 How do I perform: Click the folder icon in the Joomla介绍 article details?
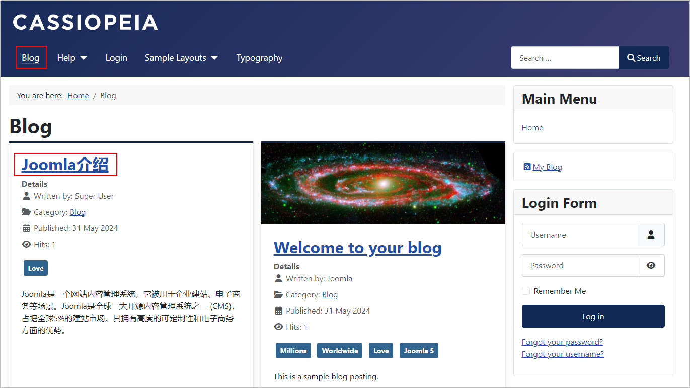pyautogui.click(x=27, y=212)
